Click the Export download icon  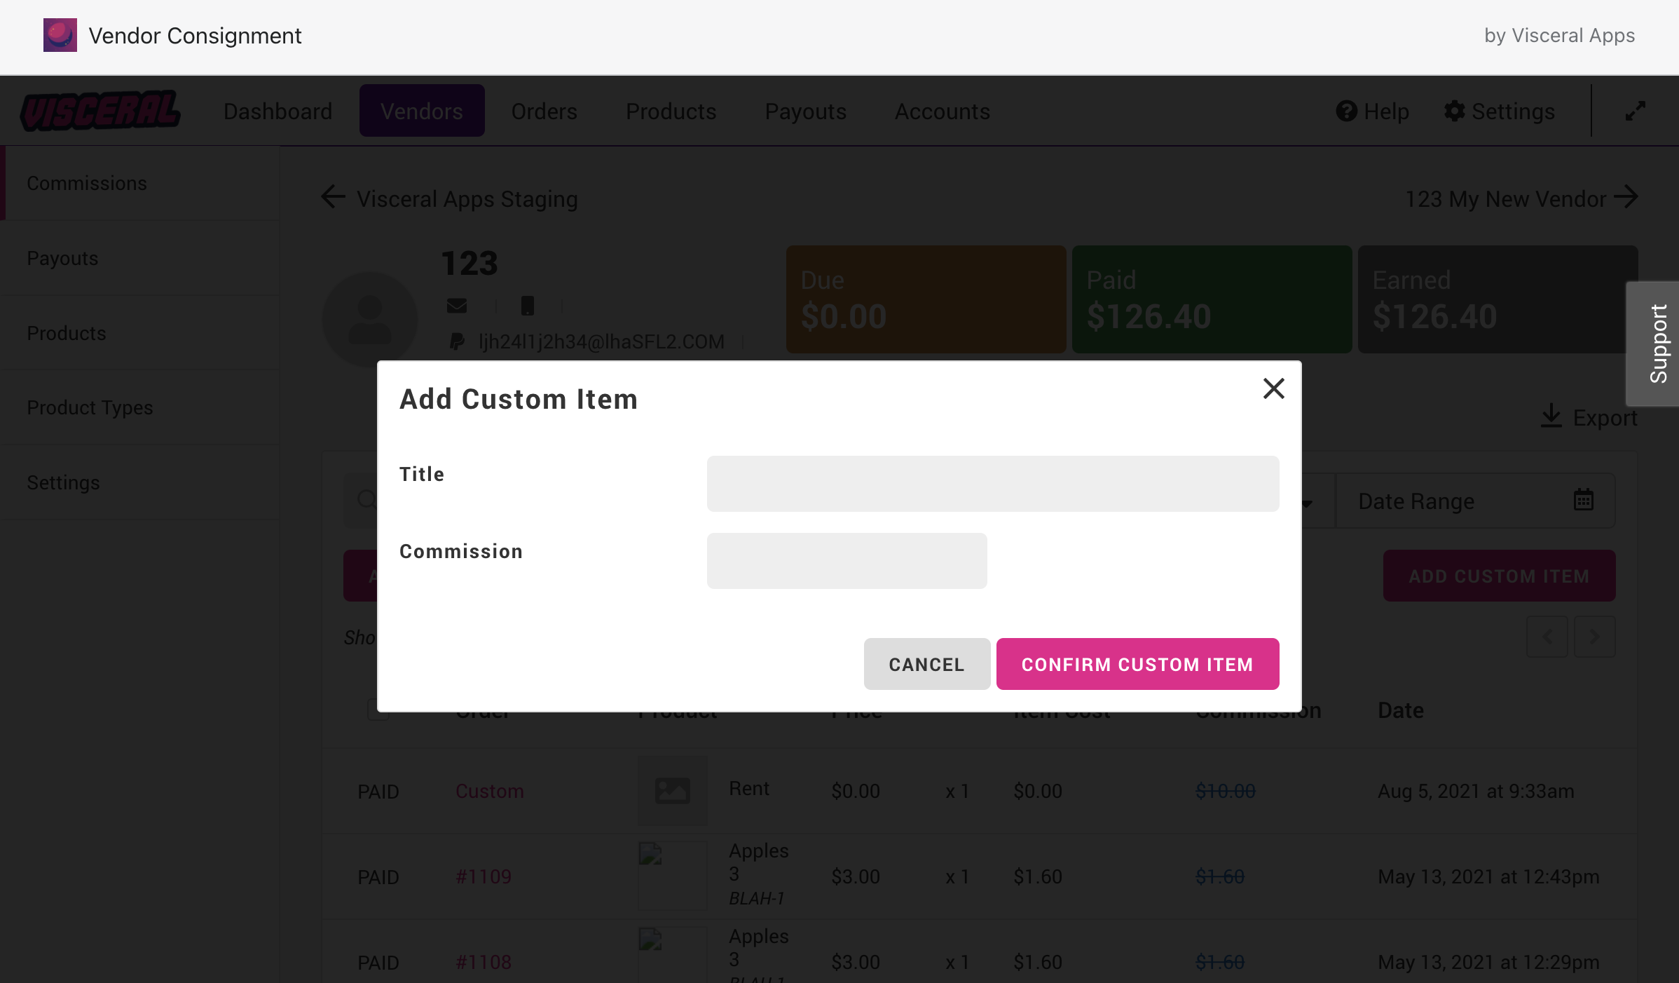[1551, 416]
